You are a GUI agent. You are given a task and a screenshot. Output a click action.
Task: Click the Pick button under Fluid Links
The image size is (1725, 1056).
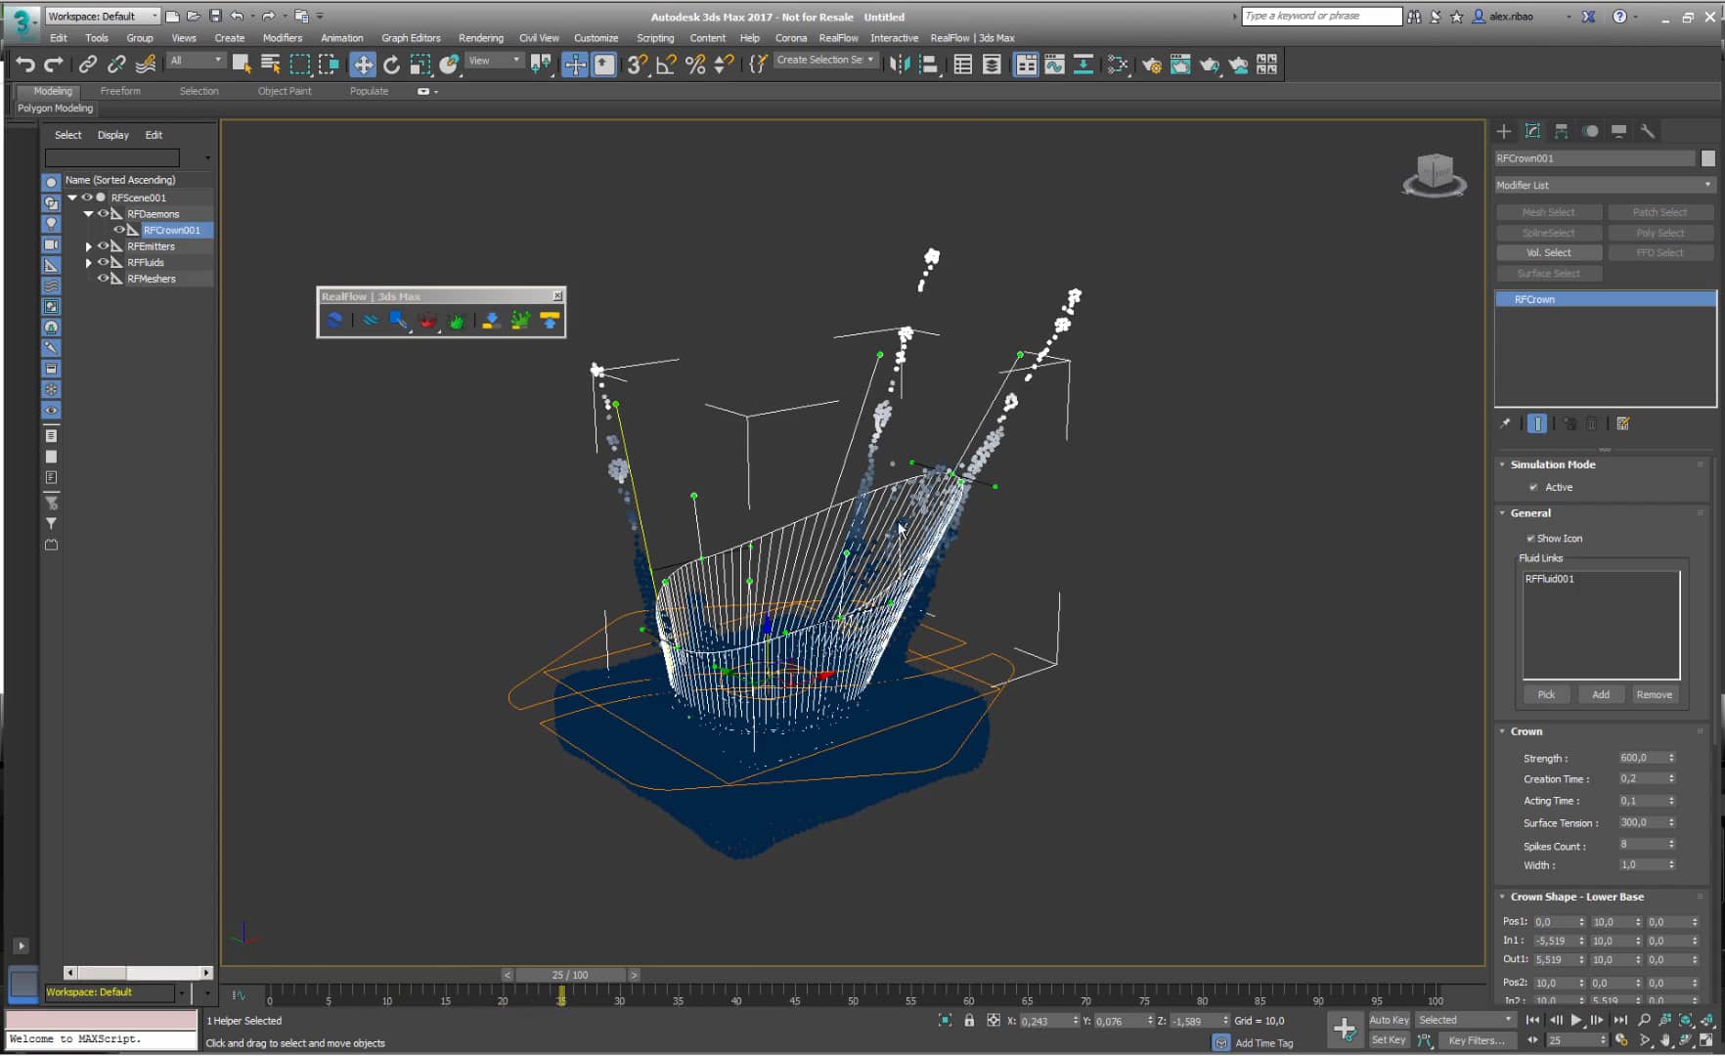point(1546,694)
